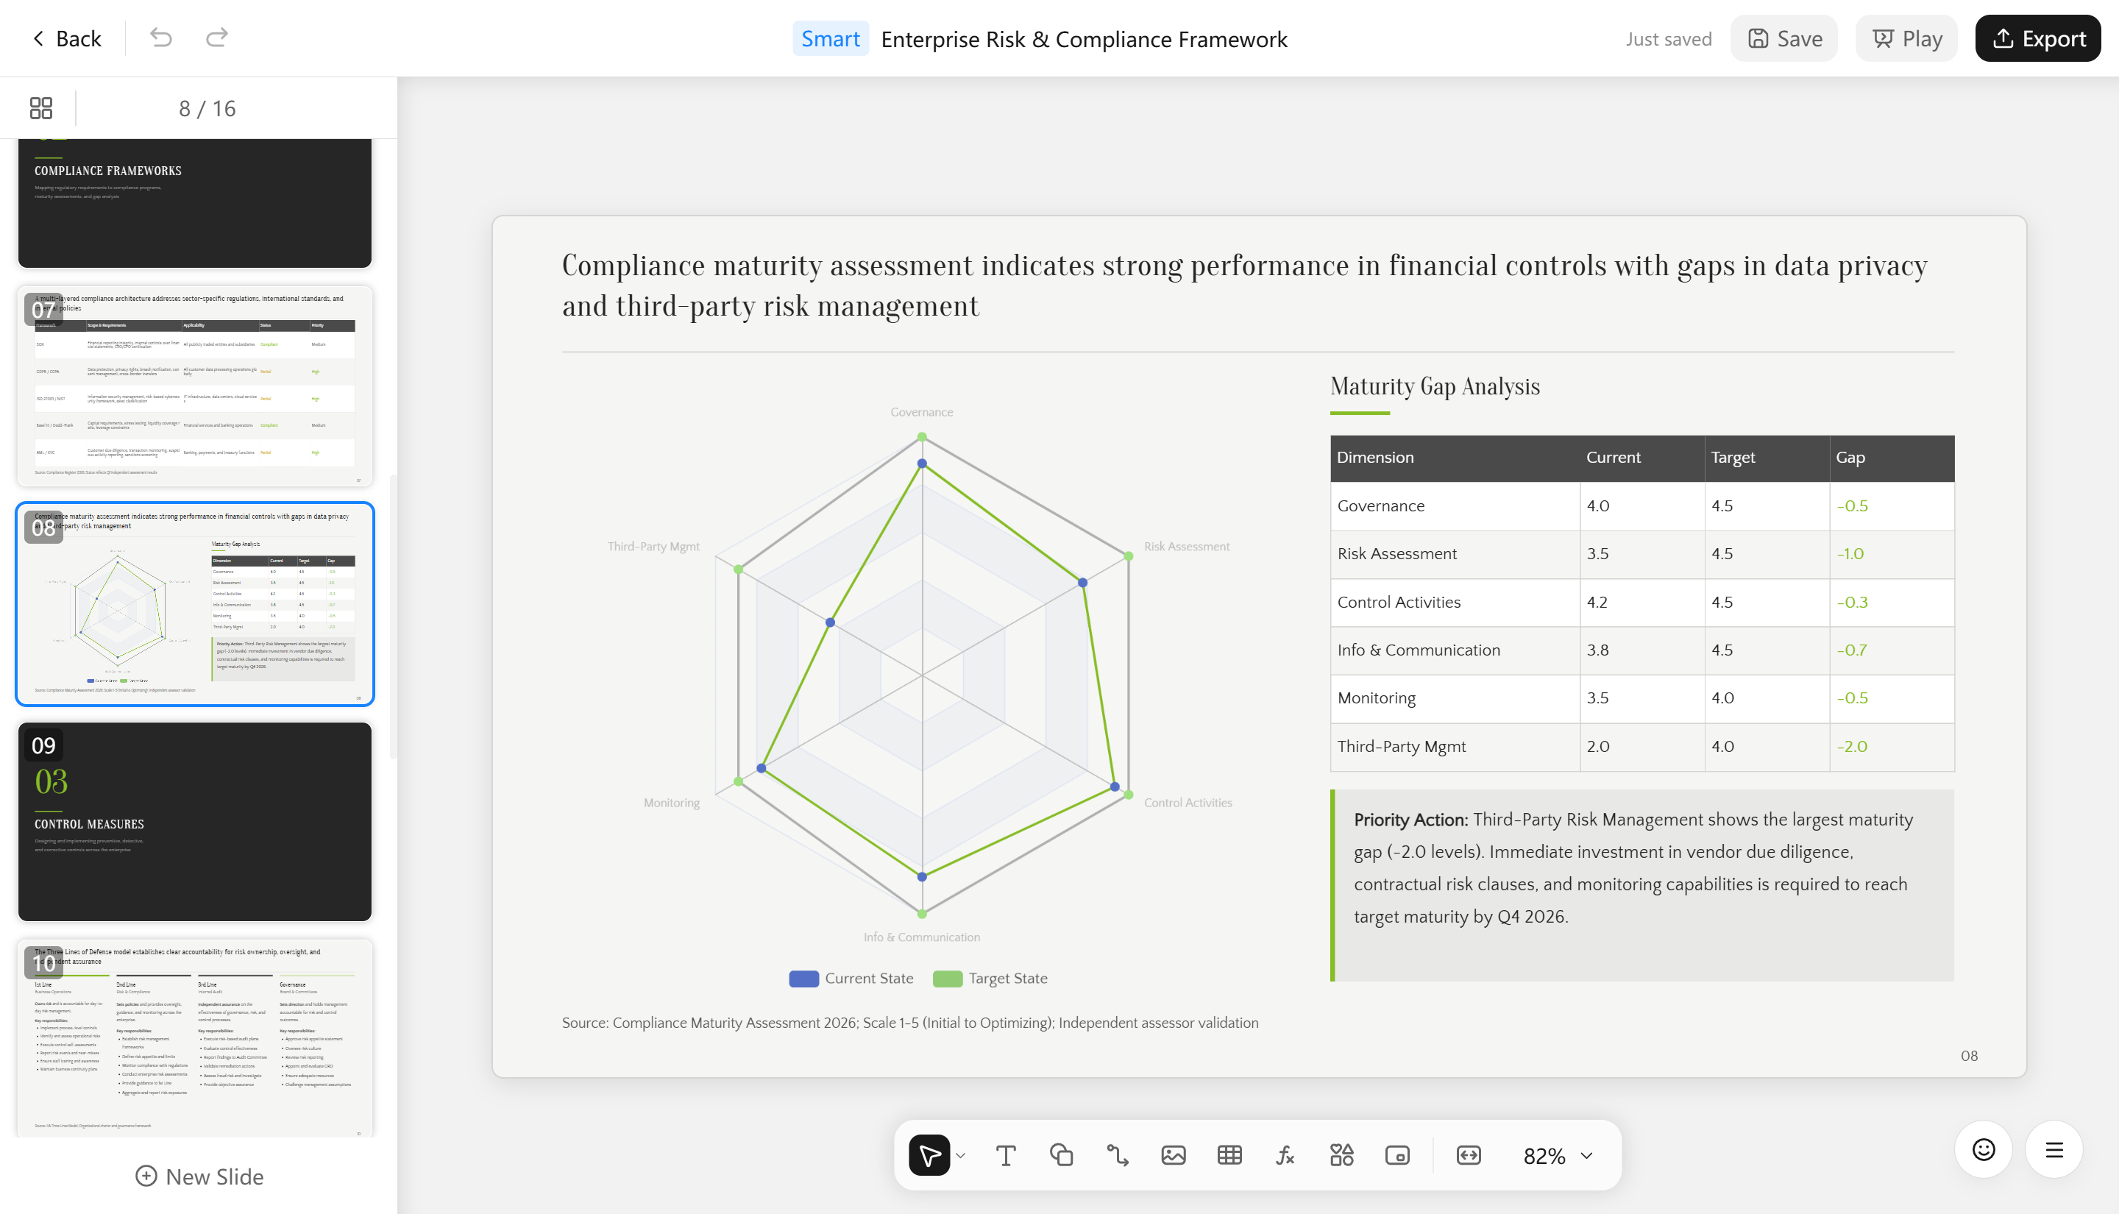This screenshot has width=2119, height=1214.
Task: Open the elements and components library
Action: pos(1341,1155)
